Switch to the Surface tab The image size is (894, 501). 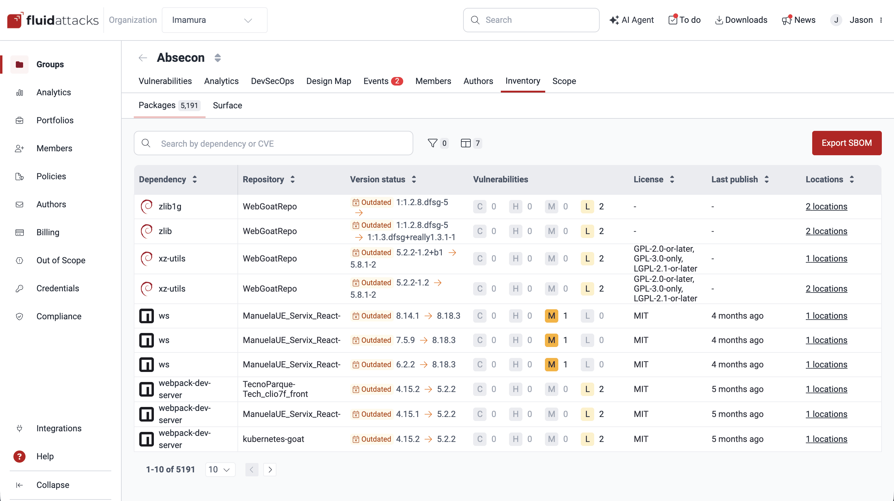(x=227, y=105)
